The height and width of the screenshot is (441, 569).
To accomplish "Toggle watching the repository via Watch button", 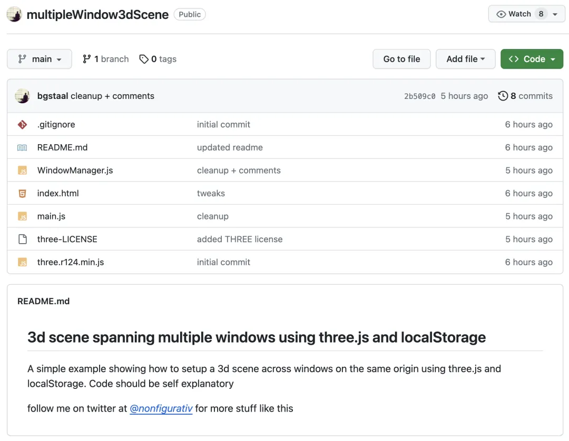I will pyautogui.click(x=514, y=14).
